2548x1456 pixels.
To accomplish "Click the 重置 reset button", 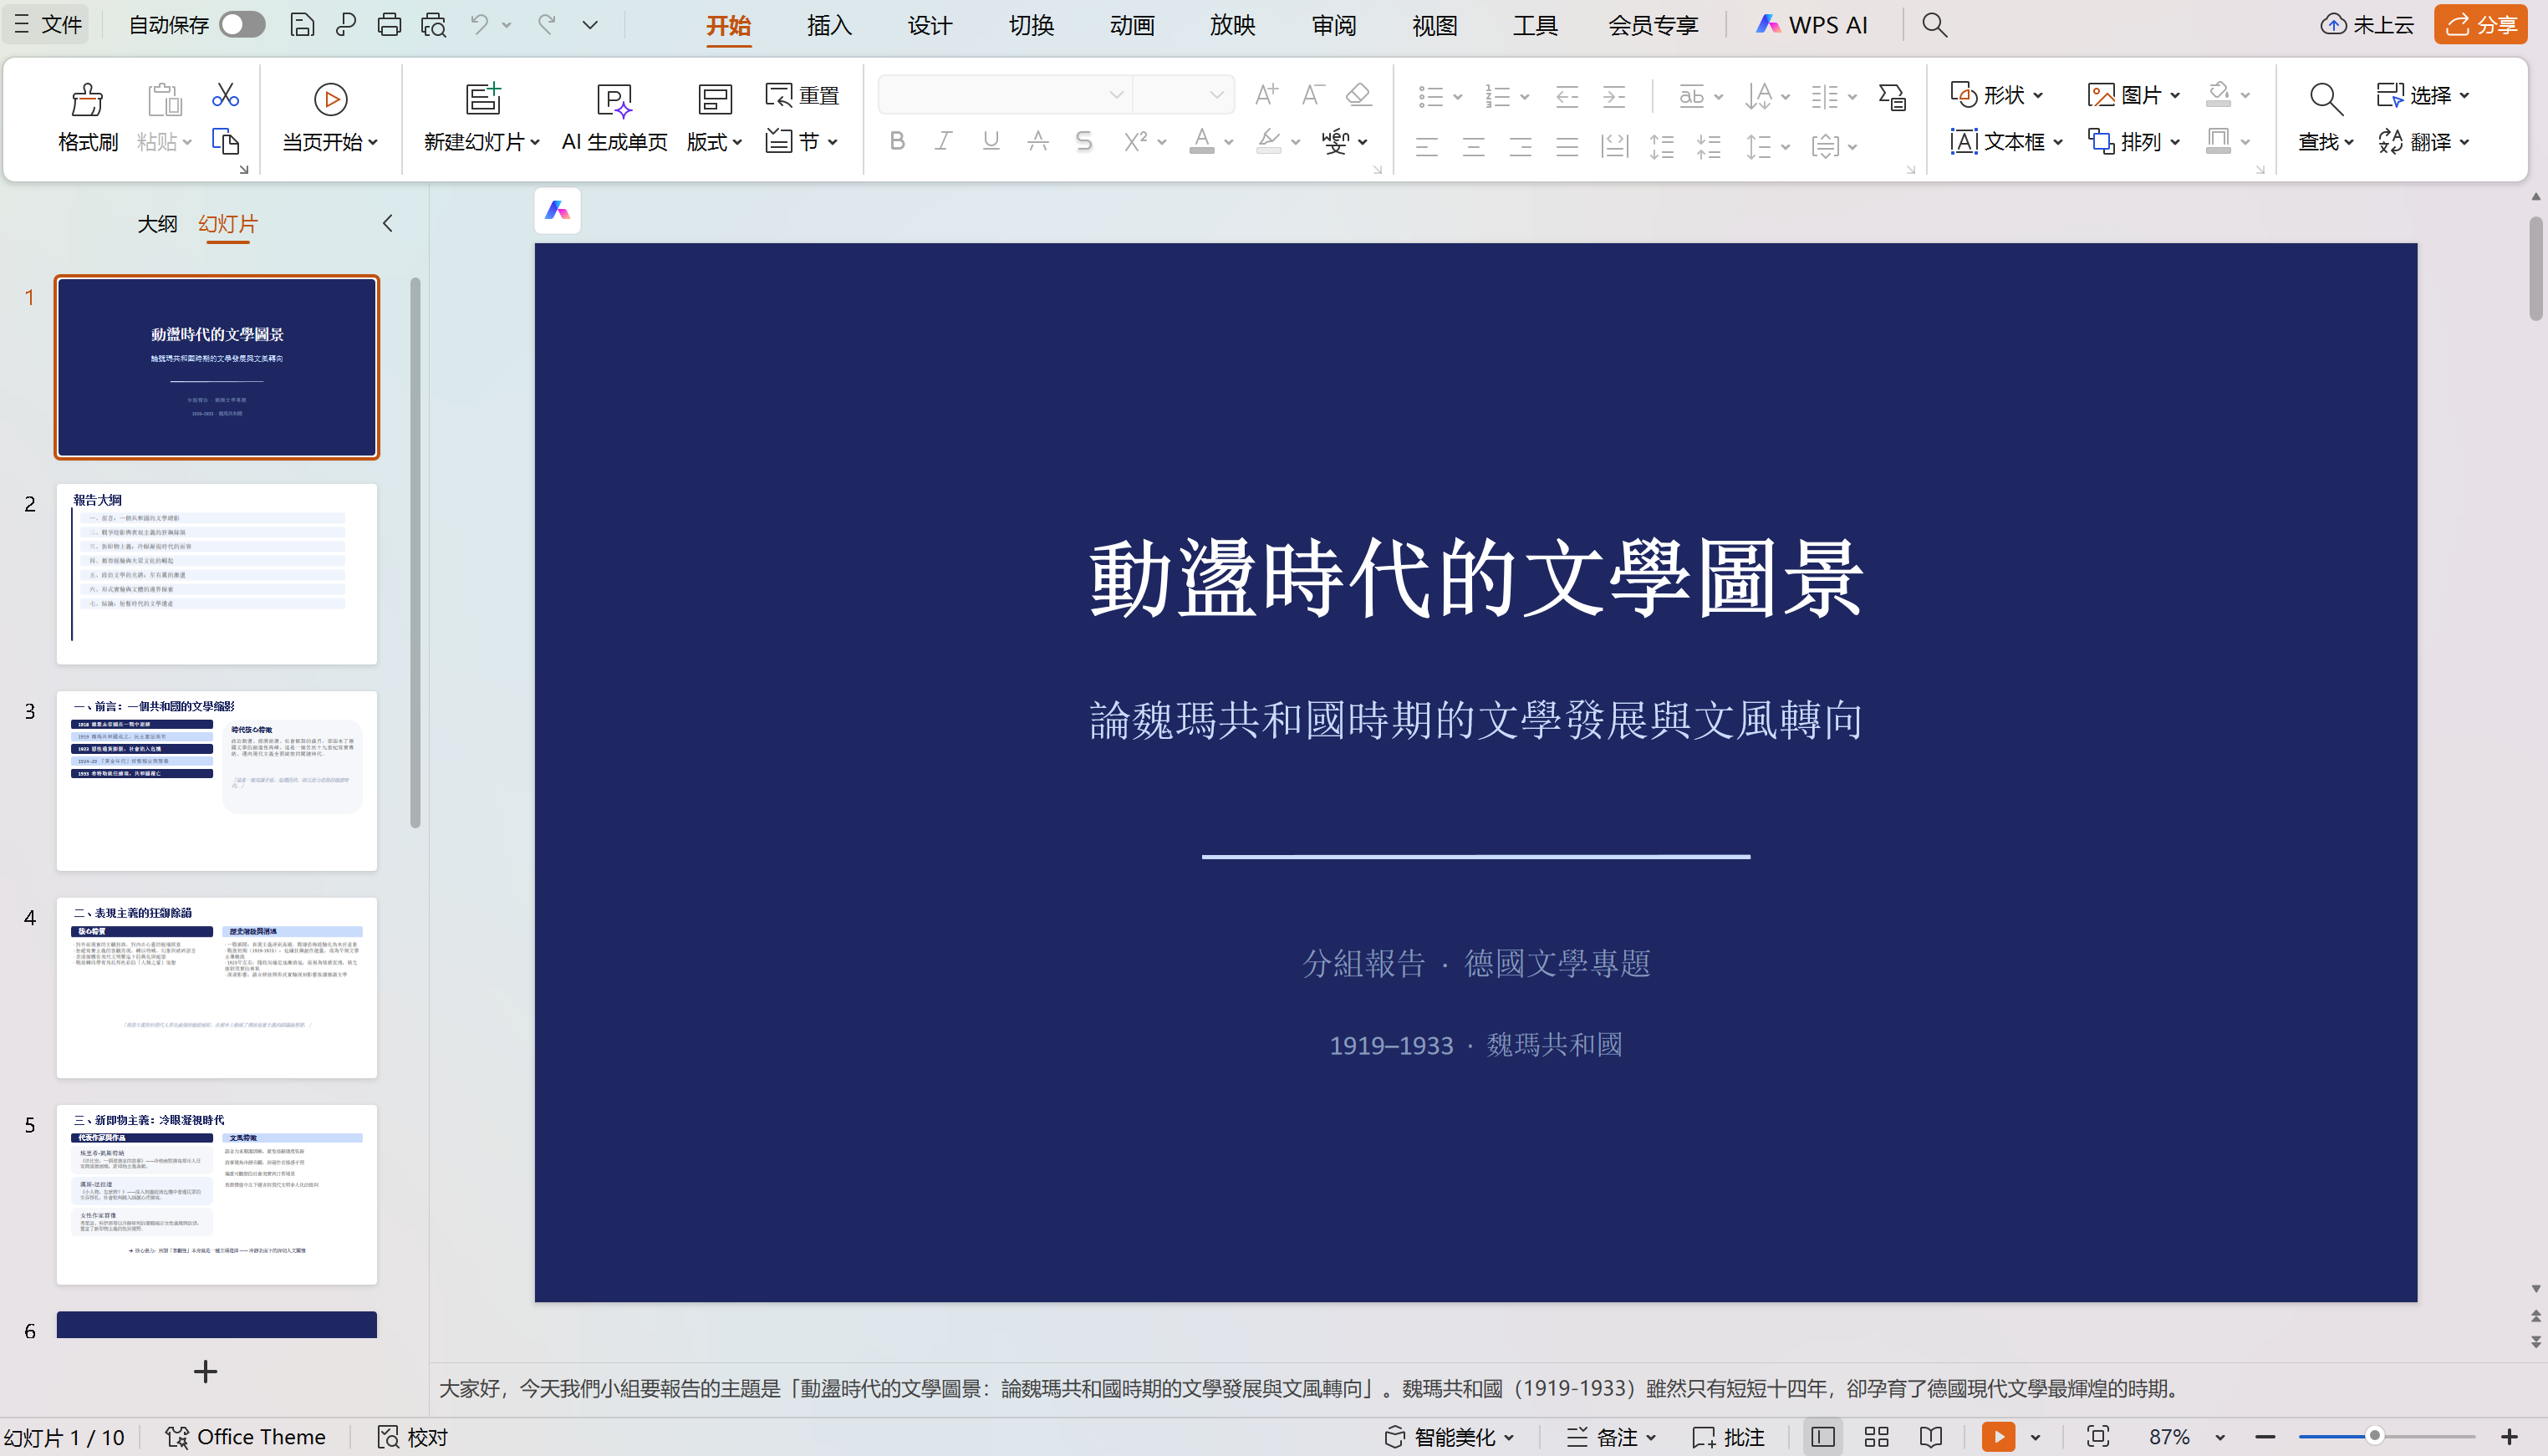I will [803, 95].
